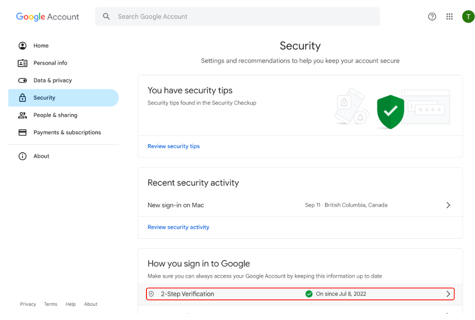Open the Terms footer link
The image size is (475, 320).
(50, 304)
